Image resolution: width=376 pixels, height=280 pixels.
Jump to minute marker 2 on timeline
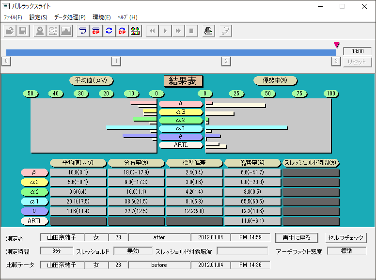(x=226, y=62)
